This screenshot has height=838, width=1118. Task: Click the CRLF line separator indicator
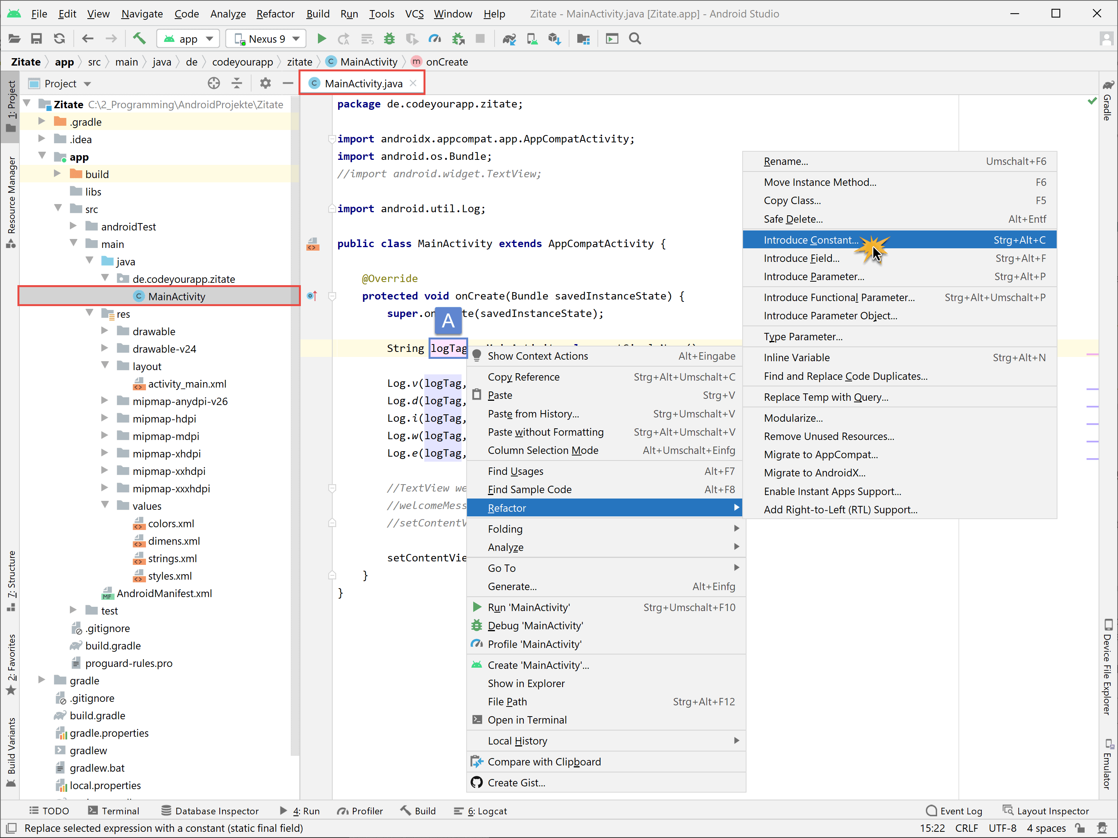click(966, 828)
